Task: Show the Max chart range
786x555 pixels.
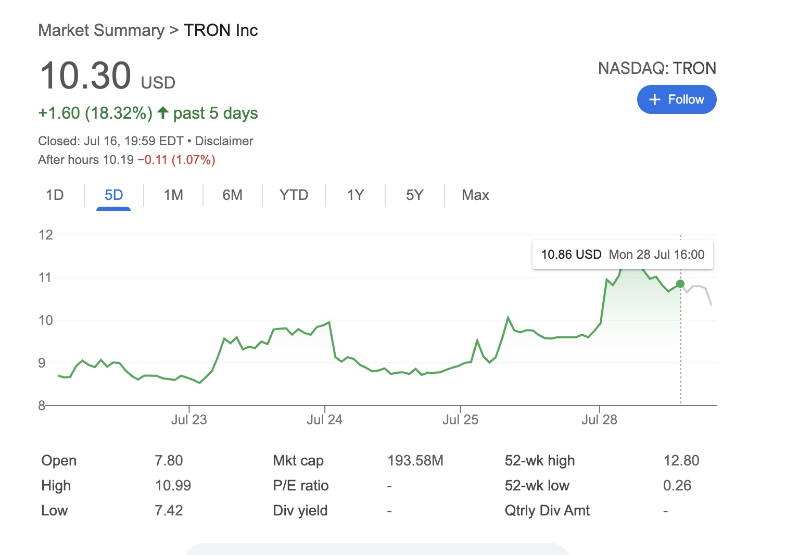Action: pos(475,195)
